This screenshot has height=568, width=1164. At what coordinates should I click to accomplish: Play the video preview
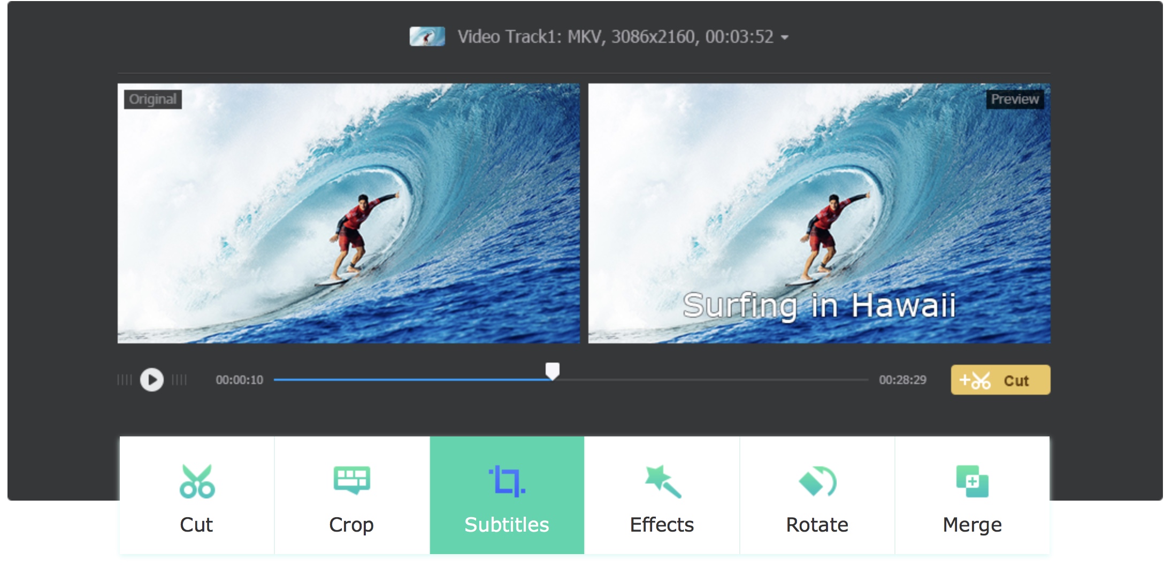point(151,380)
